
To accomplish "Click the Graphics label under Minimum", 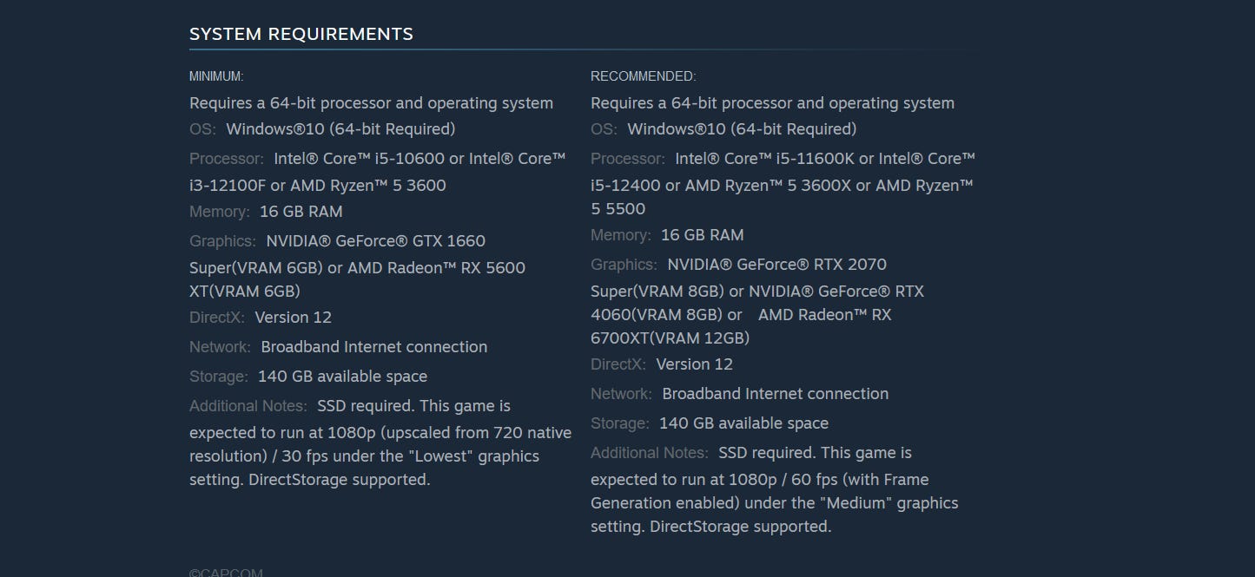I will [x=222, y=241].
